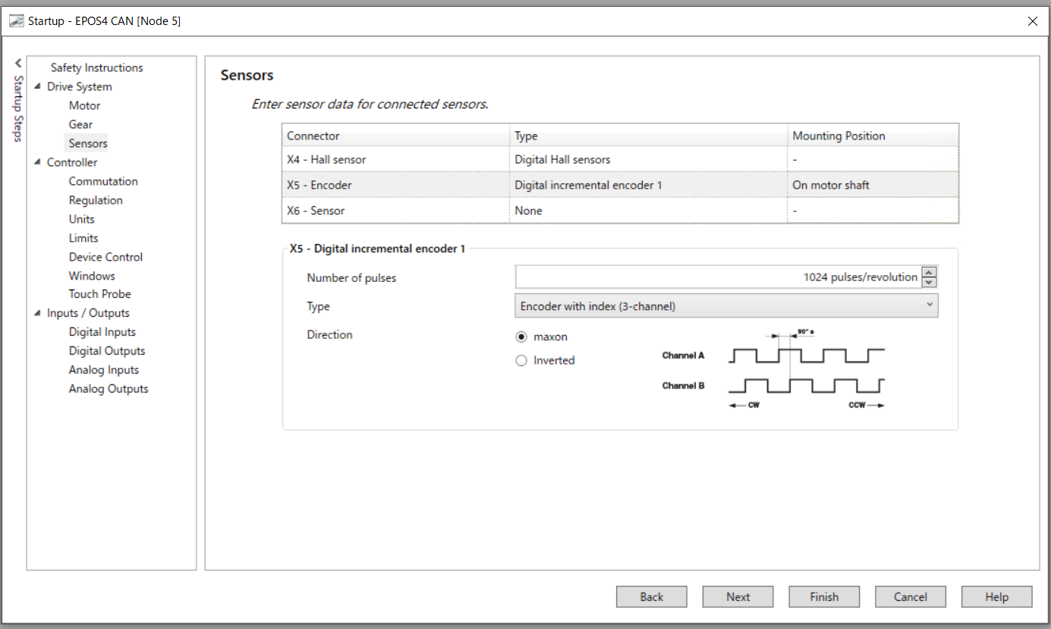Open the Touch Probe step

coord(99,294)
